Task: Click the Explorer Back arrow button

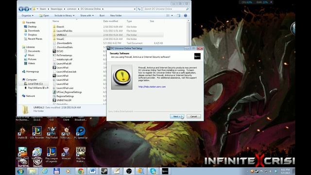Action: pos(21,9)
